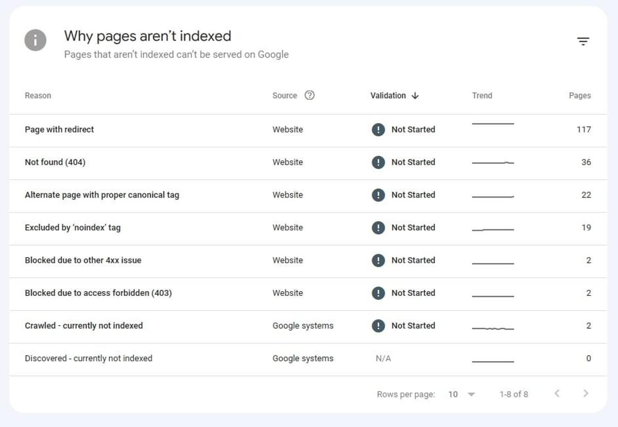Click Not Started icon for Alternate page canonical
This screenshot has height=427, width=618.
(x=378, y=195)
